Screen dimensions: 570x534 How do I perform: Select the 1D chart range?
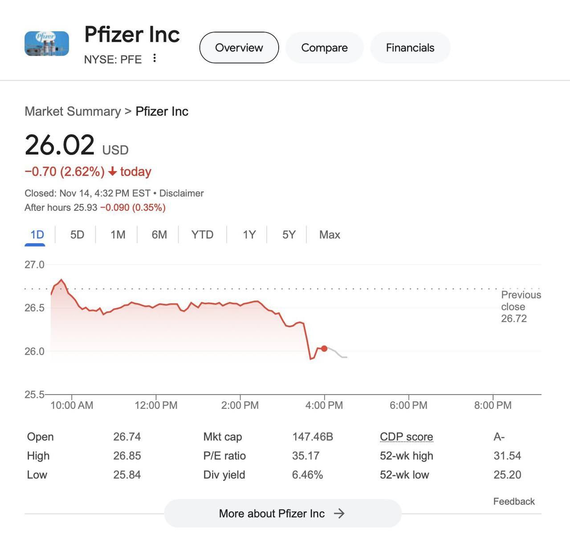(37, 235)
